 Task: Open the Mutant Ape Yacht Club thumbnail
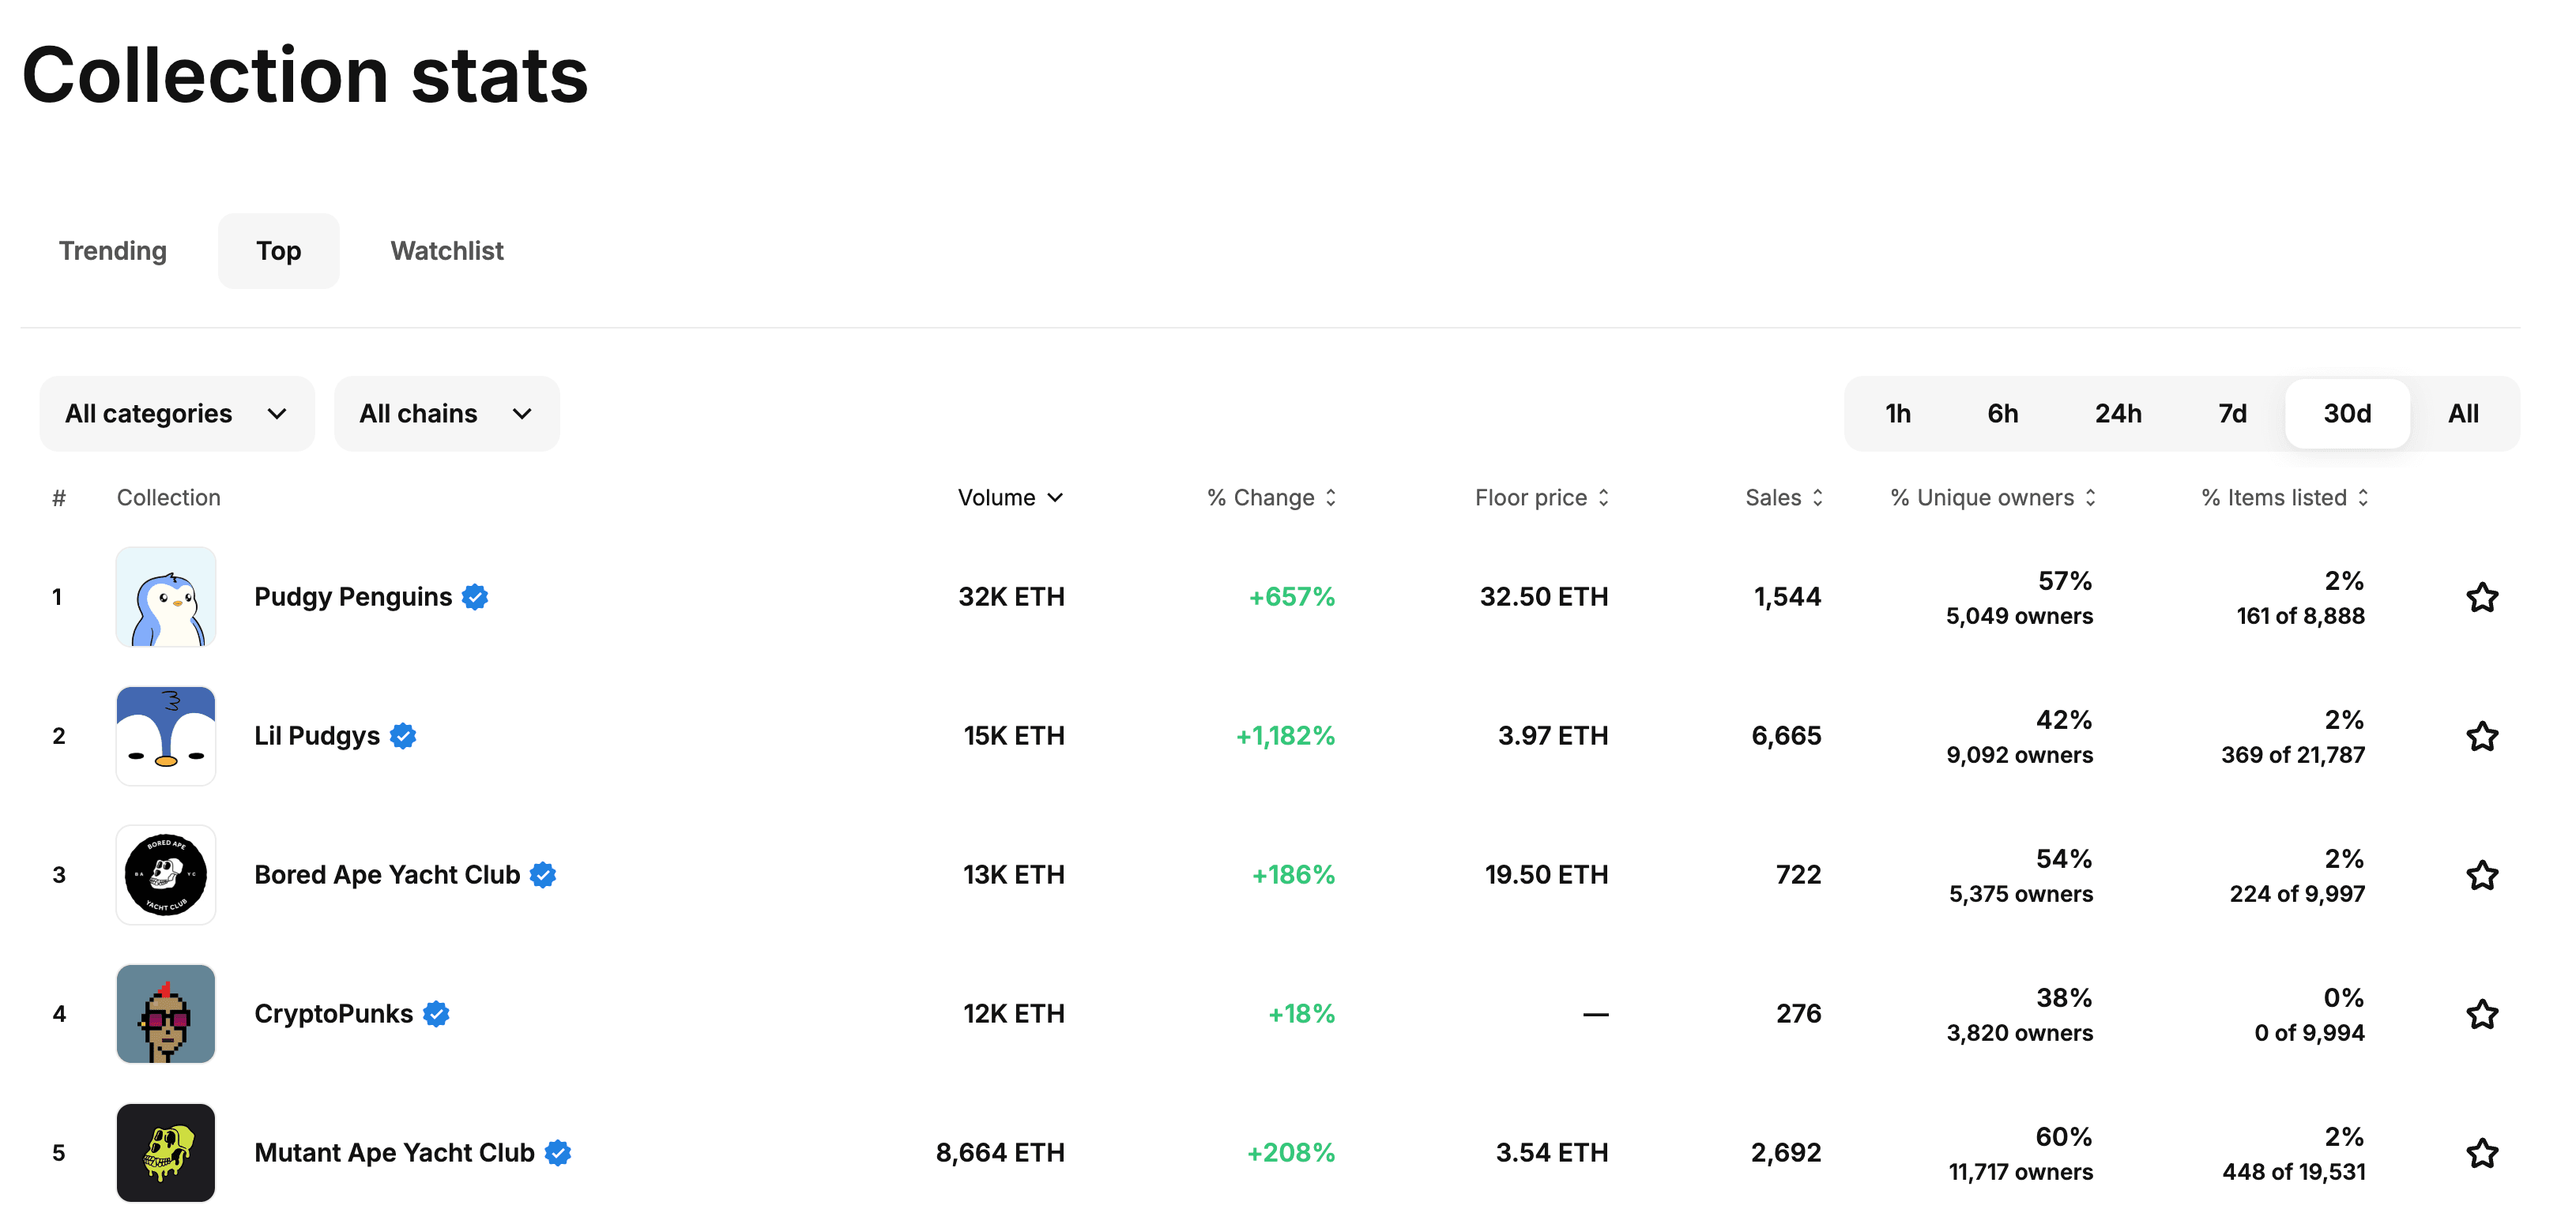[166, 1152]
